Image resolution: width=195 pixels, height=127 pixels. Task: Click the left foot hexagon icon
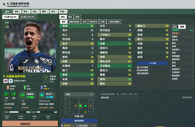6,94
